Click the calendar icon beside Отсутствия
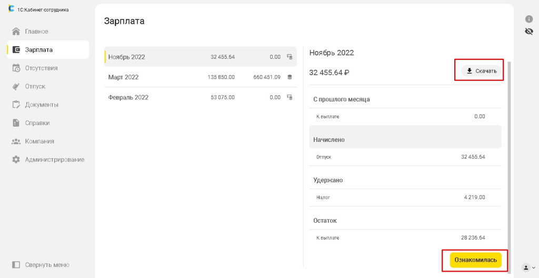The image size is (539, 278). pyautogui.click(x=16, y=68)
